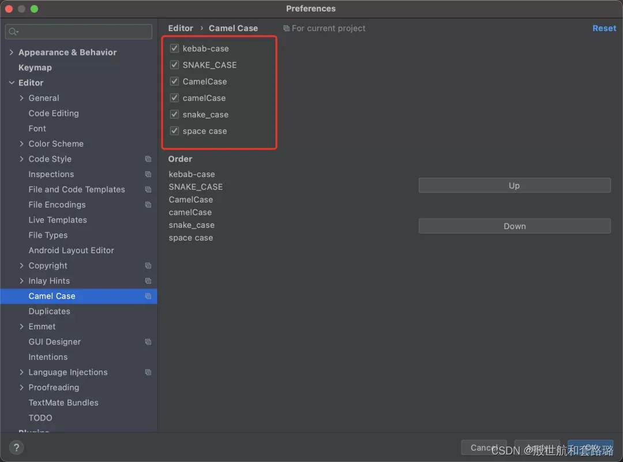The image size is (623, 462).
Task: Select Duplicates settings page
Action: [49, 311]
